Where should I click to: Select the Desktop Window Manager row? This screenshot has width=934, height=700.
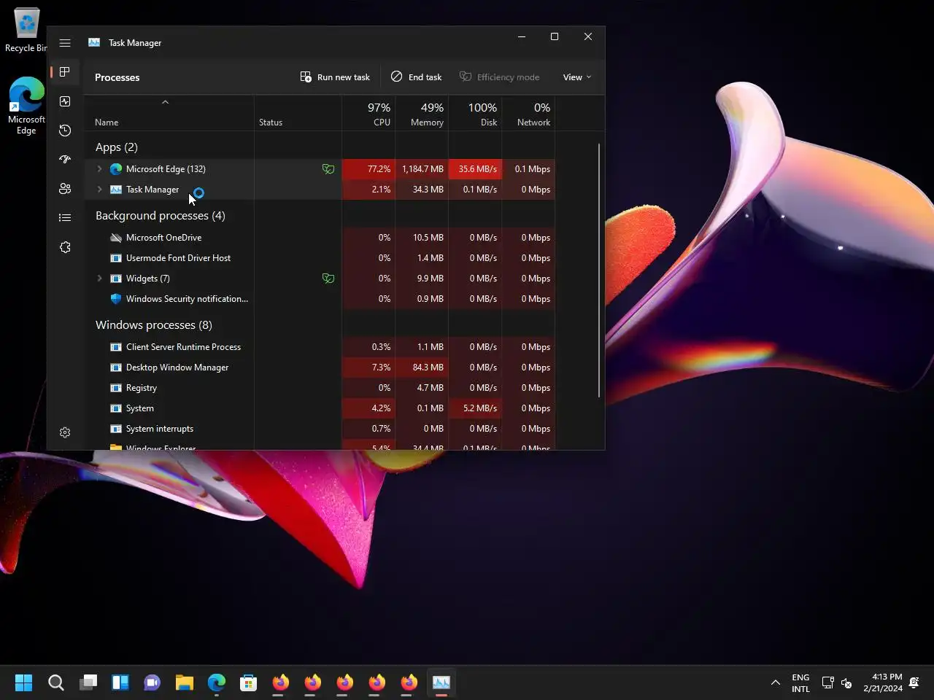320,367
